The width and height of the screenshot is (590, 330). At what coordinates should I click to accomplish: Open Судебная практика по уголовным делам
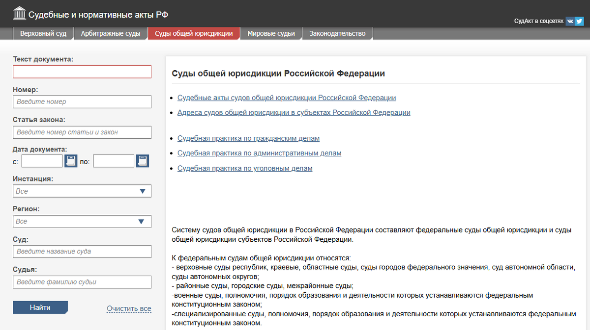(x=245, y=168)
